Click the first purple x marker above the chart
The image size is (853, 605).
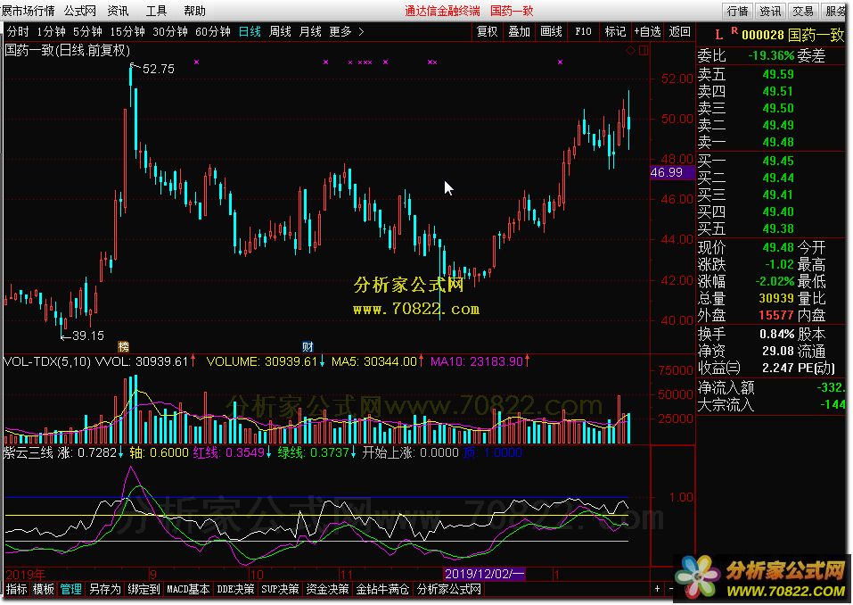click(x=196, y=62)
